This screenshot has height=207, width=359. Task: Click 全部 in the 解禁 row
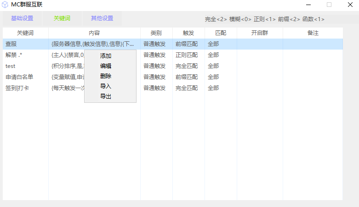tap(213, 55)
